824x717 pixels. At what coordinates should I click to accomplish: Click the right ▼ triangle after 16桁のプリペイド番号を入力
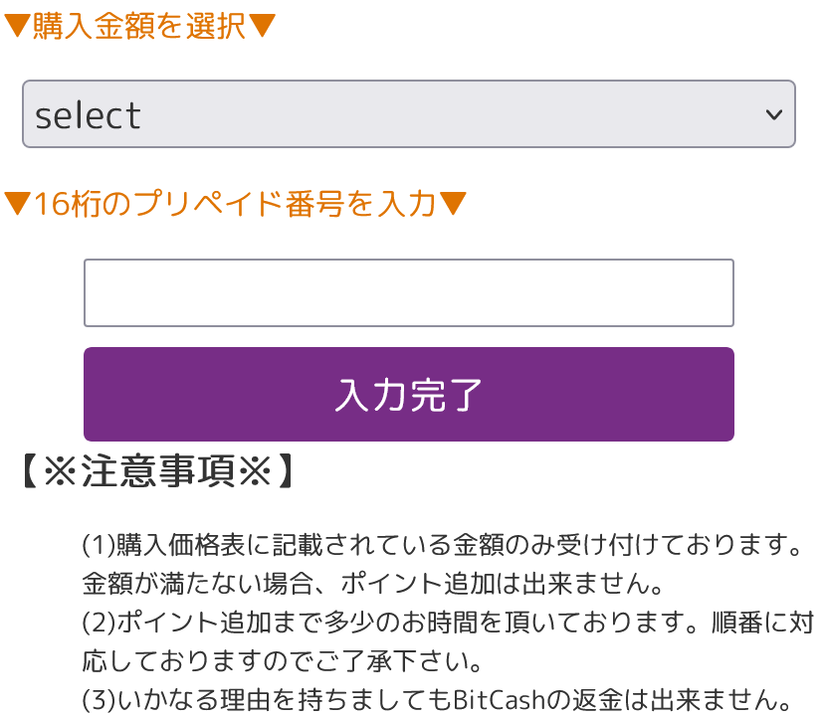click(453, 204)
